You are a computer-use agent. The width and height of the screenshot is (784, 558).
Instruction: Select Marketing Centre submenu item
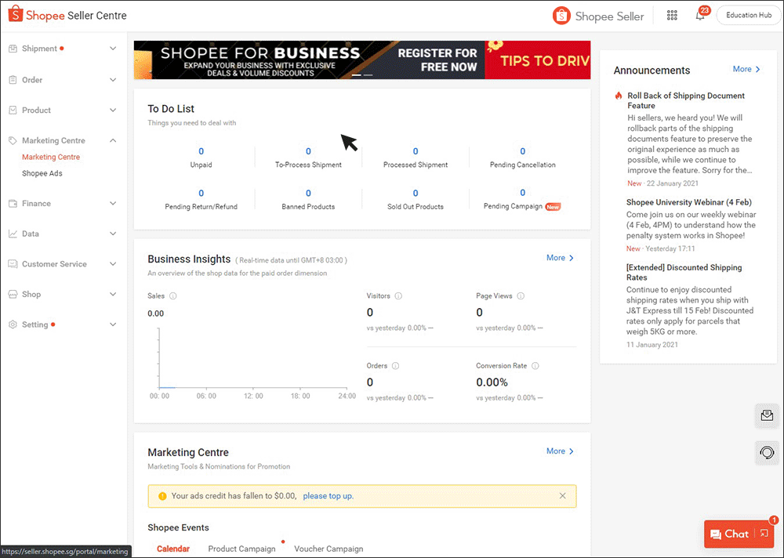(51, 157)
